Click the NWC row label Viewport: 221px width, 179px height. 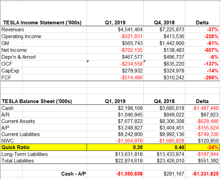coord(8,141)
